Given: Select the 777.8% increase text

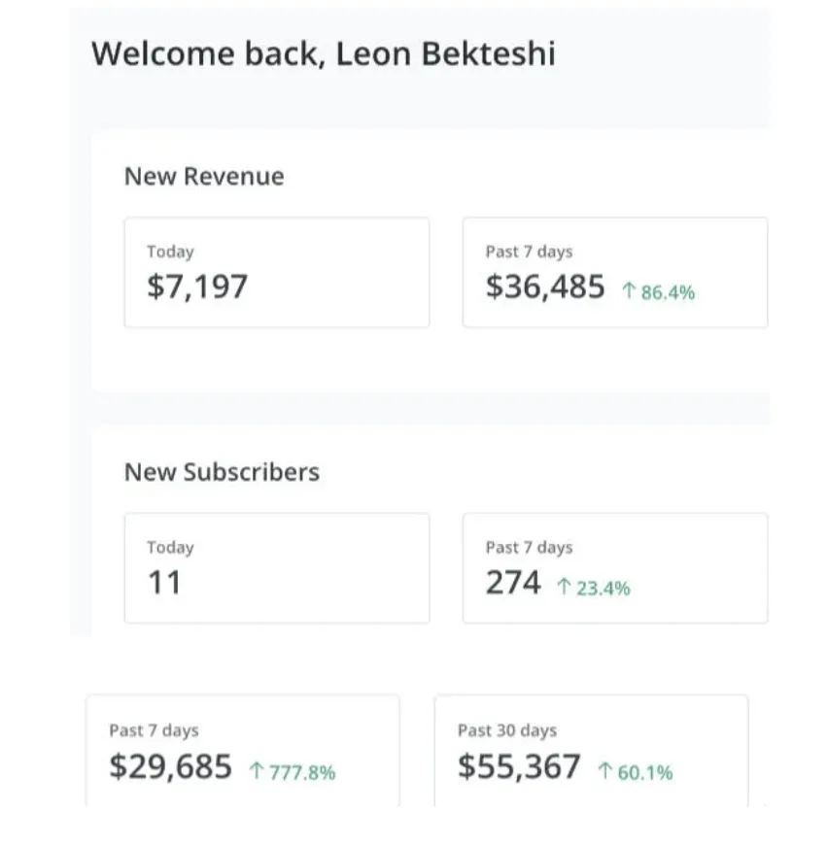Looking at the screenshot, I should coord(302,772).
